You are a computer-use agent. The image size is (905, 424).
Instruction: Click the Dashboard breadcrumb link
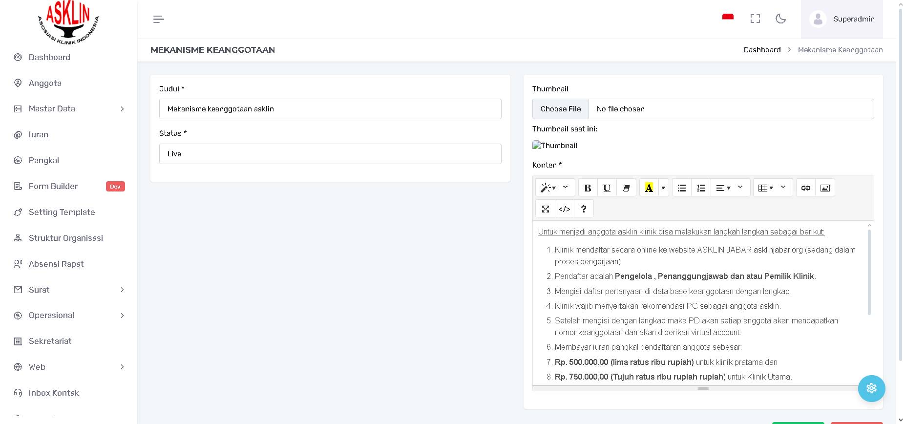click(762, 50)
